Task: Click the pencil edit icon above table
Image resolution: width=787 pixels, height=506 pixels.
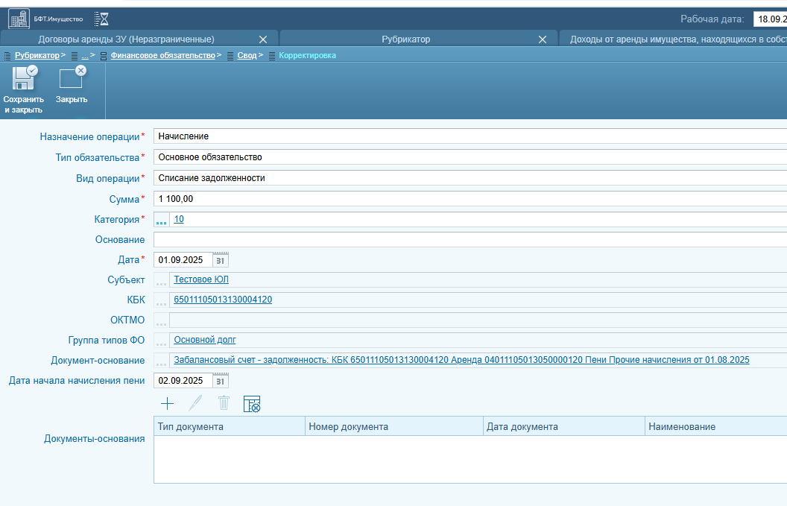Action: pyautogui.click(x=195, y=404)
